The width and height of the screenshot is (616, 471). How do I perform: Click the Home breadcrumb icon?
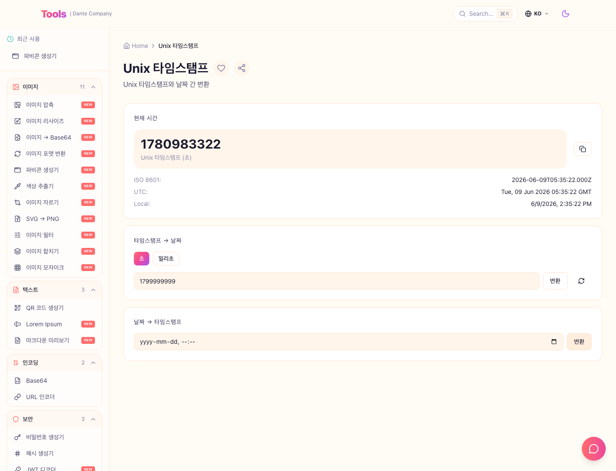[127, 46]
